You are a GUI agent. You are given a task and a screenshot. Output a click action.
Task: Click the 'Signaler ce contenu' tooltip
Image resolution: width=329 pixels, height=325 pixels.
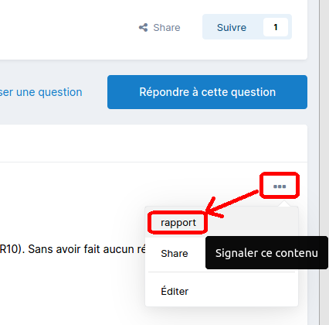[x=266, y=253]
